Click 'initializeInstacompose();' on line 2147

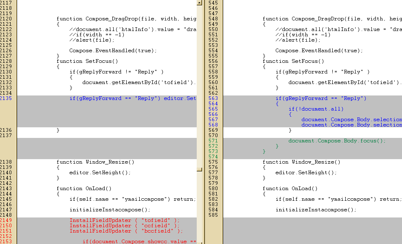point(110,210)
